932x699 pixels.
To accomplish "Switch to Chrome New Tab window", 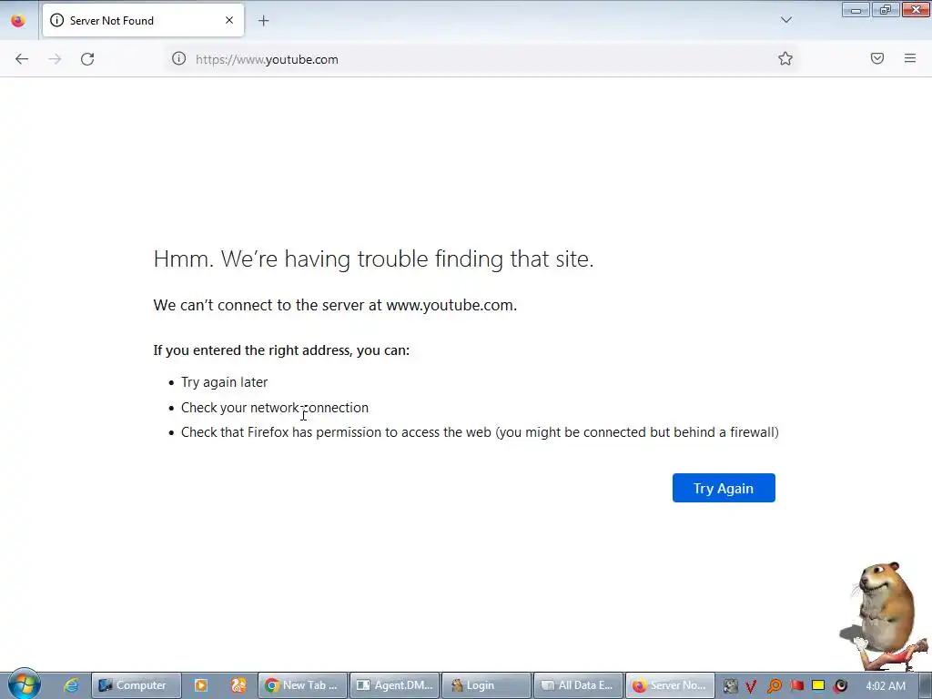I will [x=302, y=685].
